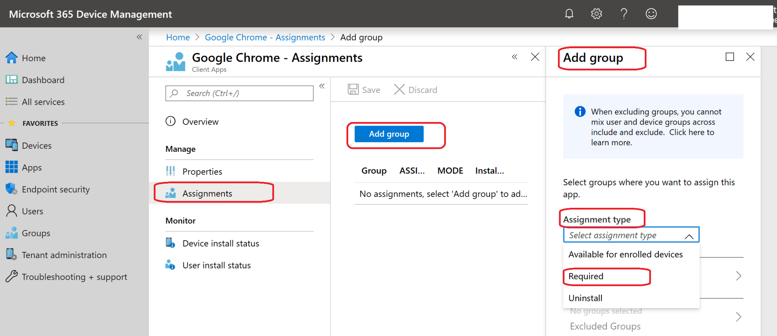This screenshot has height=336, width=777.
Task: Click the Save toolbar button
Action: 364,90
